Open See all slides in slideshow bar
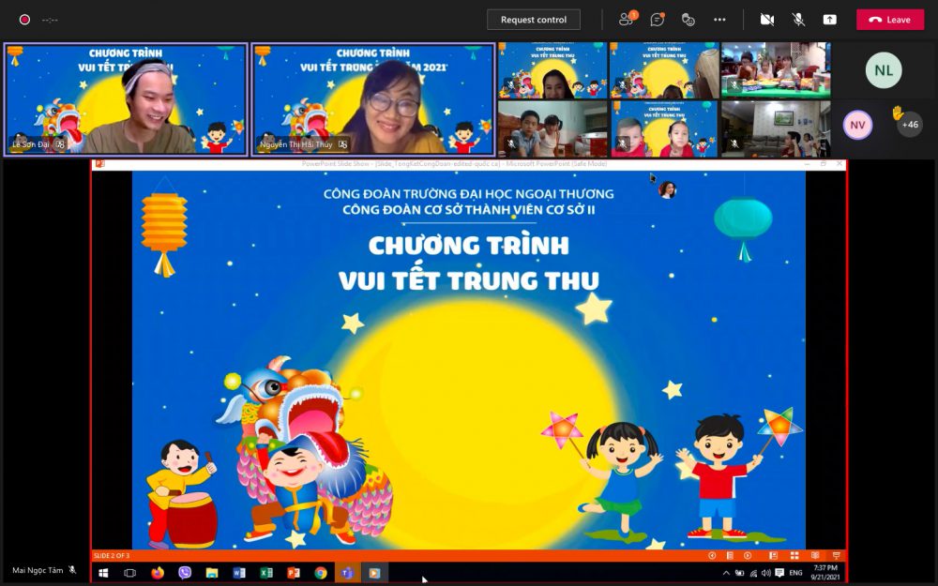This screenshot has height=586, width=938. tap(730, 555)
